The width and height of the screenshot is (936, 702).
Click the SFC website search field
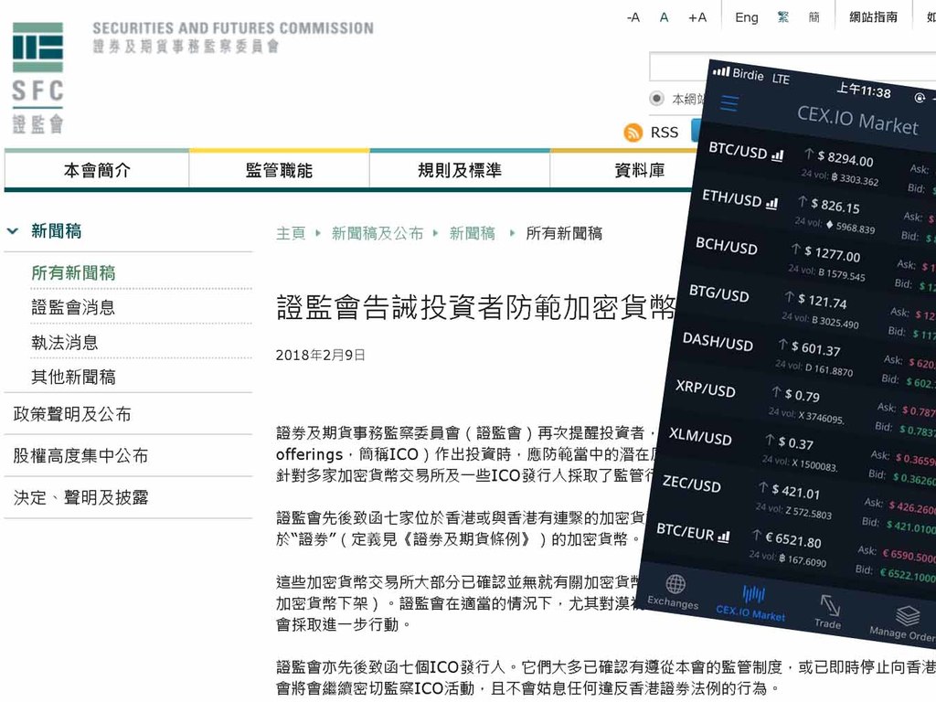(x=679, y=67)
